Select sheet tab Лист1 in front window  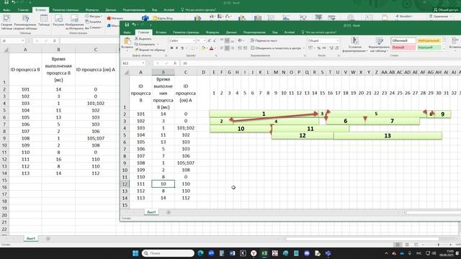tap(151, 212)
